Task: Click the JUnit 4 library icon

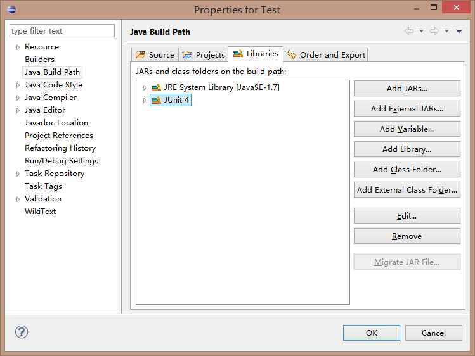Action: point(156,100)
